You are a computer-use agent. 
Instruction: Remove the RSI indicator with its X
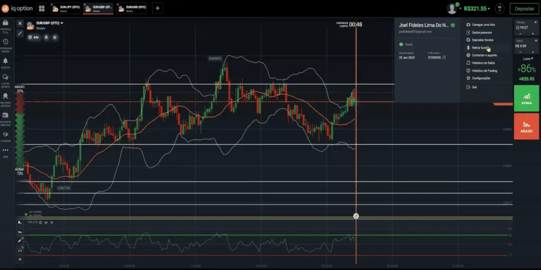52,222
